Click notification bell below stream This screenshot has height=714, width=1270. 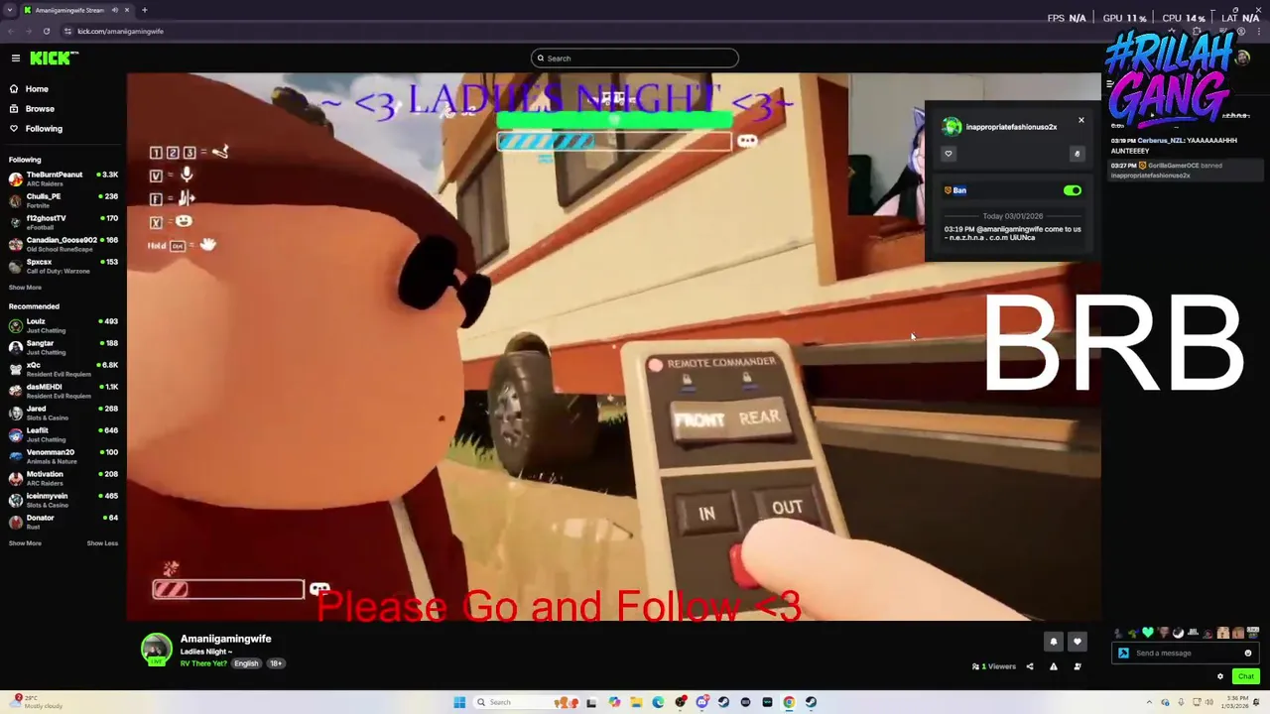[x=1054, y=642]
